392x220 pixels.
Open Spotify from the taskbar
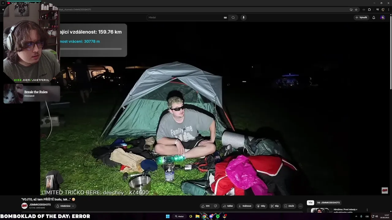tap(218, 216)
